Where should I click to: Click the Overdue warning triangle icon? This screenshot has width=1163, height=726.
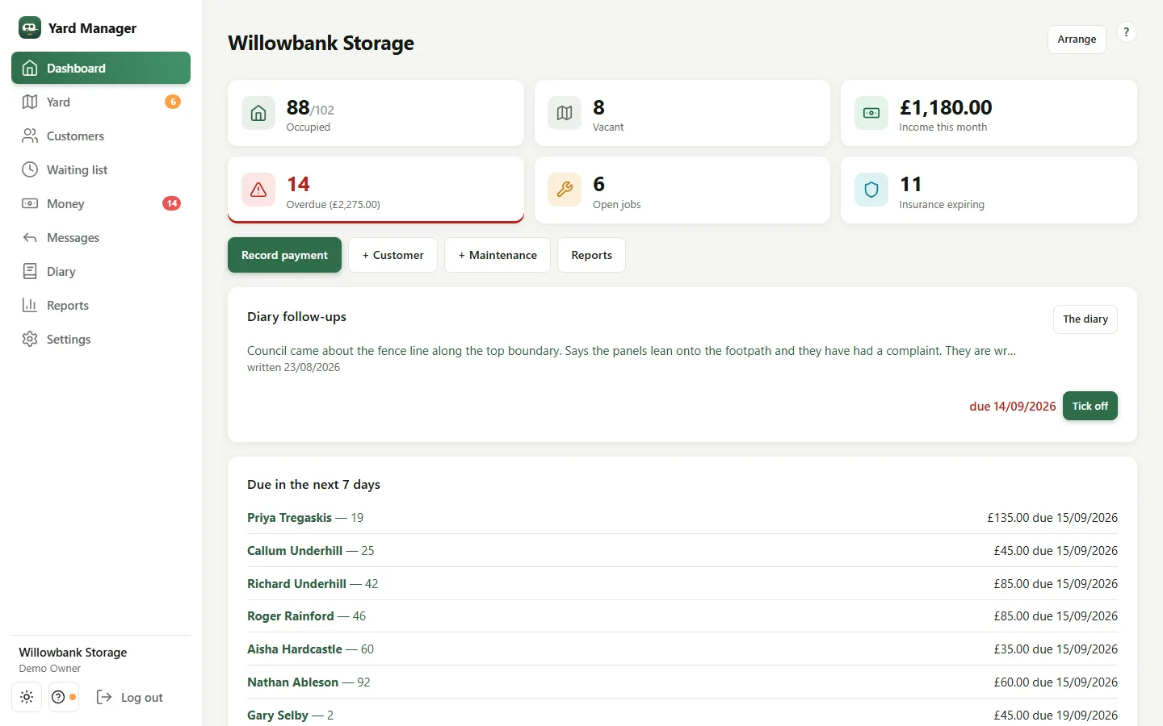tap(258, 190)
